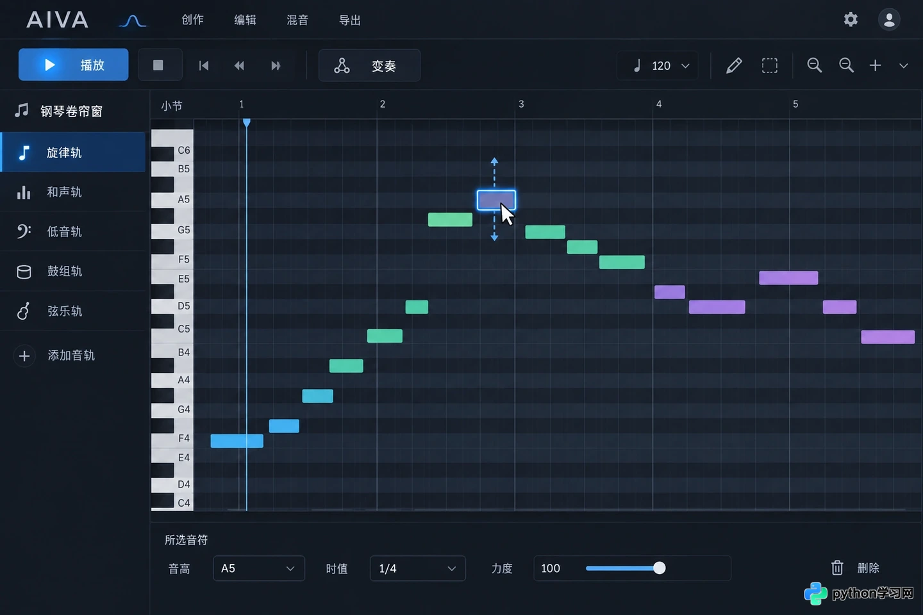Open the 创作 menu

192,20
